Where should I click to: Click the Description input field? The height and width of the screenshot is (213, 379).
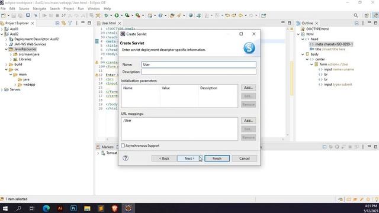tap(199, 72)
